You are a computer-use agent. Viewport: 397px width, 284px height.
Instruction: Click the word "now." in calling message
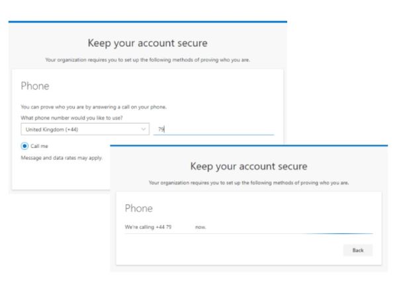click(x=201, y=227)
